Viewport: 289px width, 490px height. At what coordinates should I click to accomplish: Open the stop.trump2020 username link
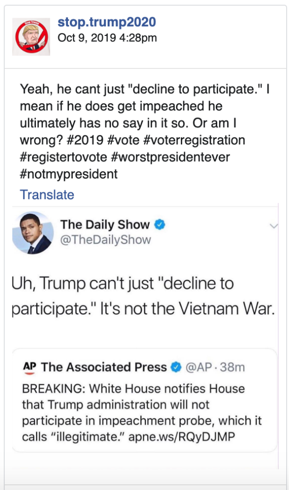106,22
